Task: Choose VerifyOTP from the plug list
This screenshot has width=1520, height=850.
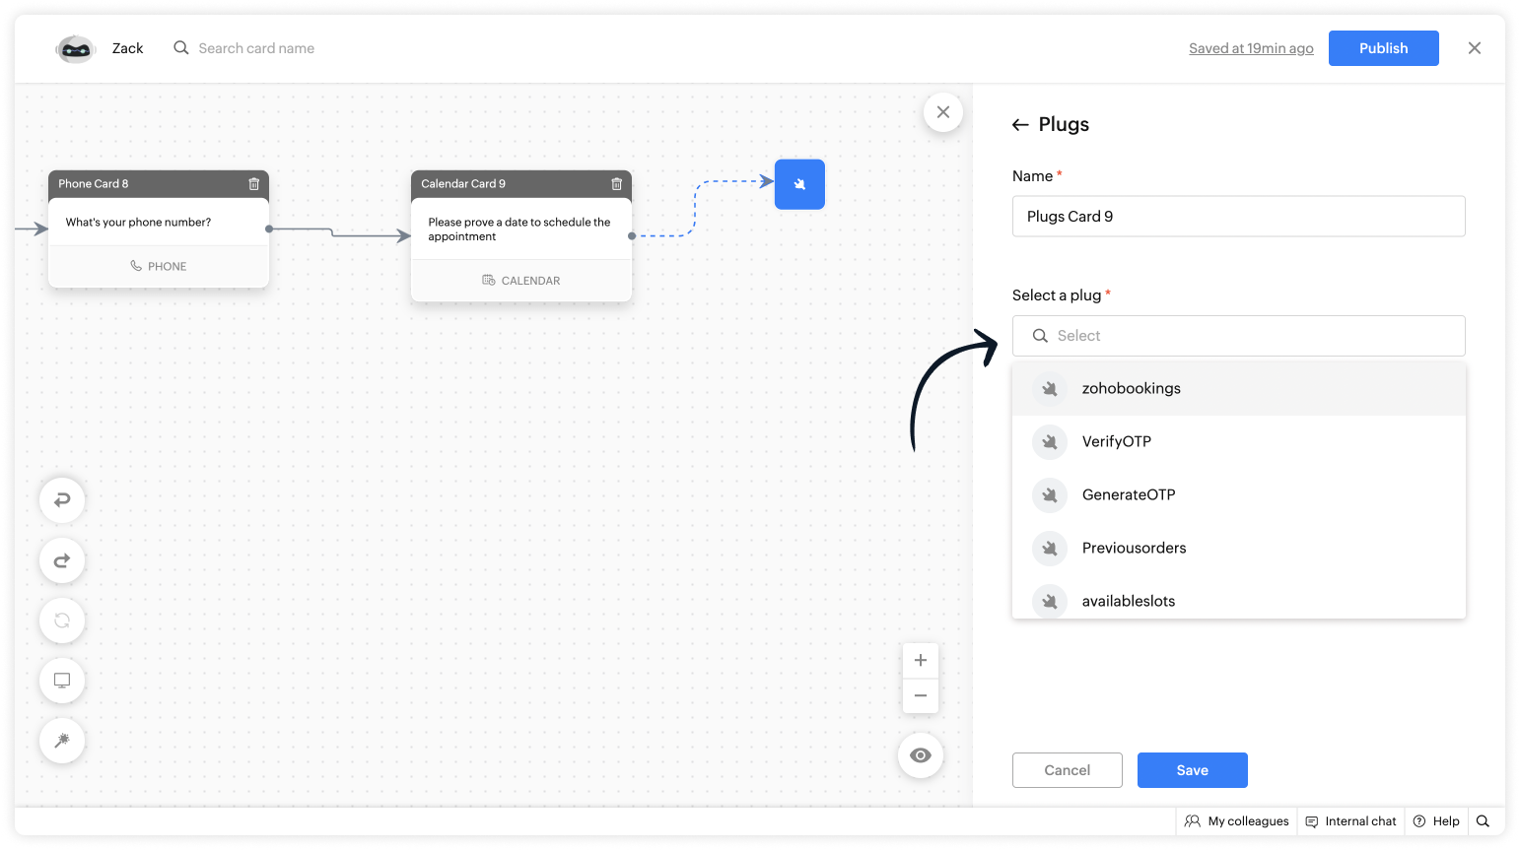Action: [x=1239, y=442]
